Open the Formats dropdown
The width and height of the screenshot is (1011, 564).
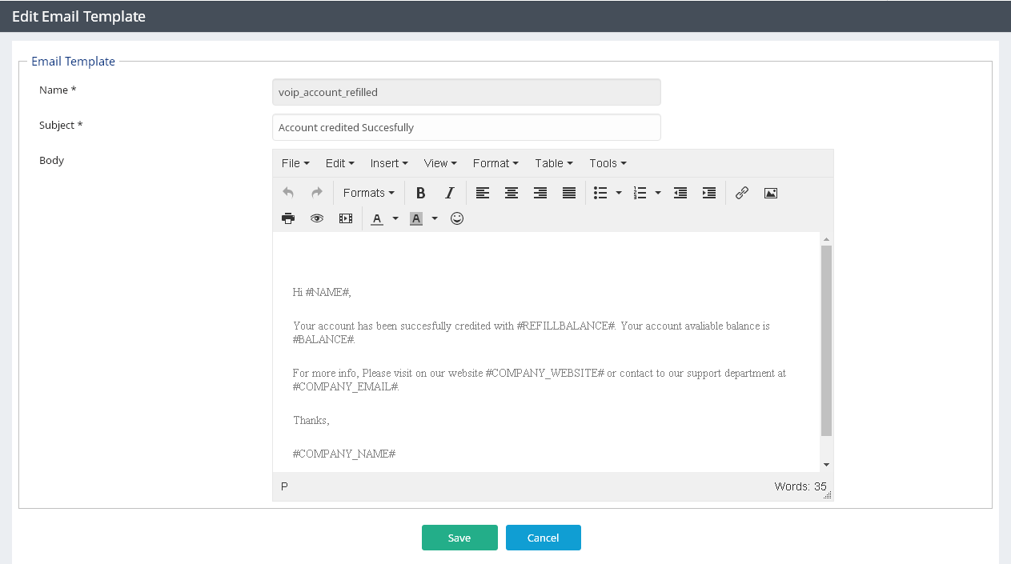click(369, 193)
